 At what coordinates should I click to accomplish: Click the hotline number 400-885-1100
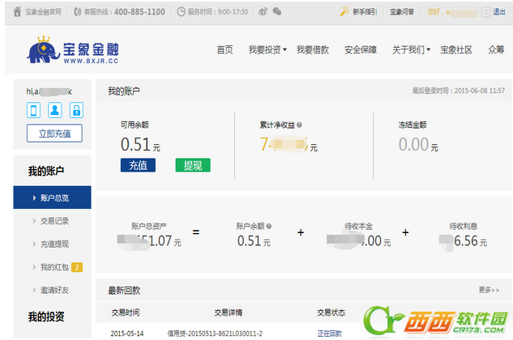[x=139, y=12]
